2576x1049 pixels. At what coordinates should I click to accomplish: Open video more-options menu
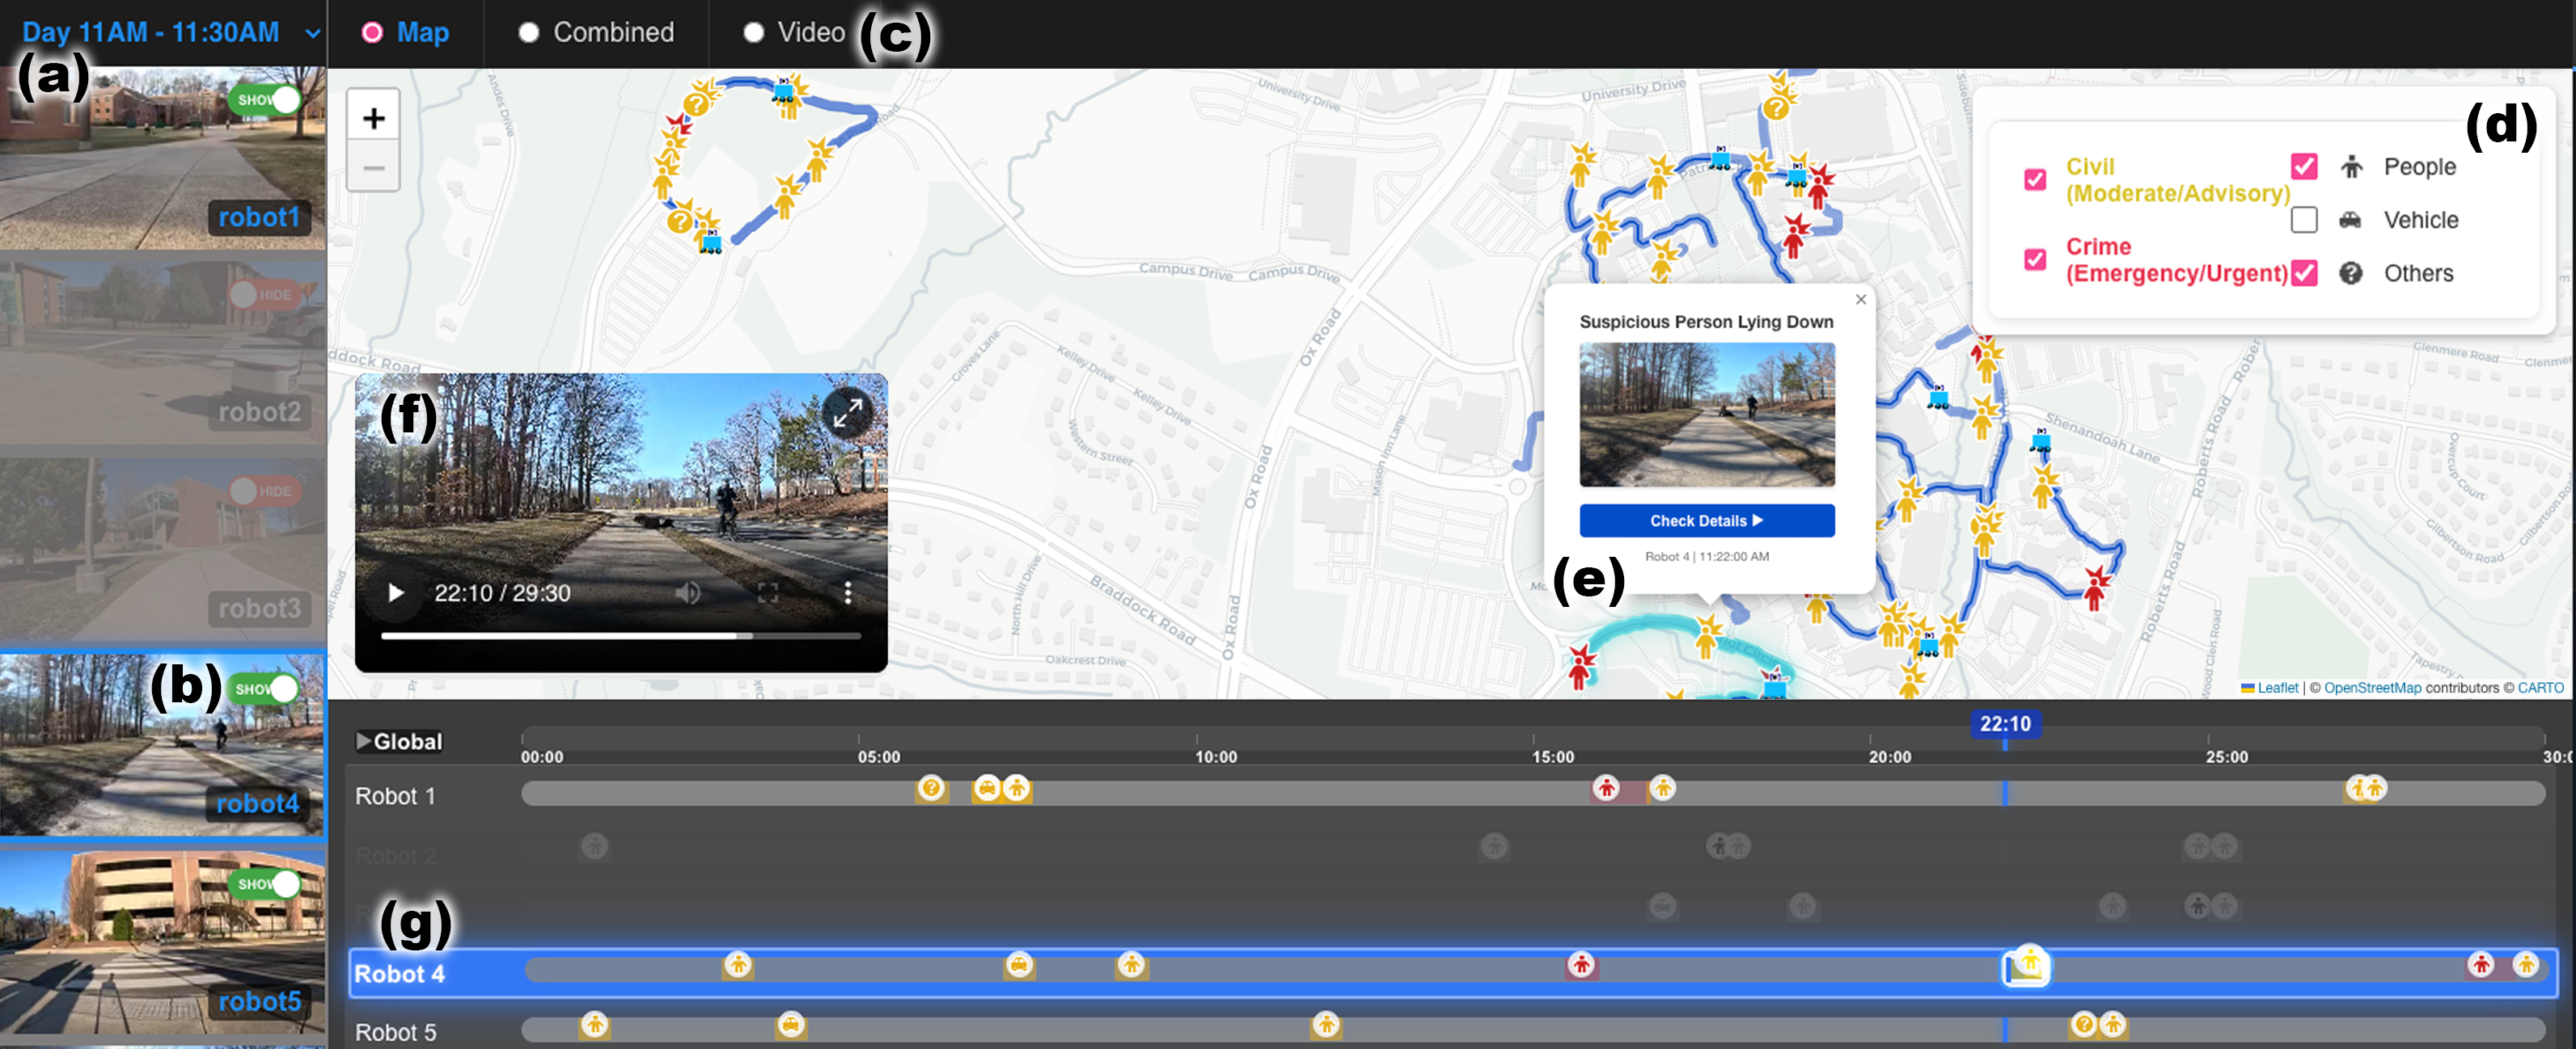tap(847, 593)
